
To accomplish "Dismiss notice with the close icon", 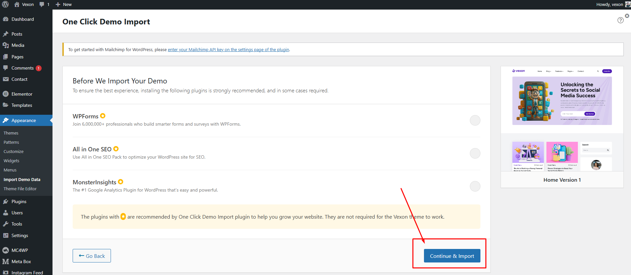I will pos(627,16).
